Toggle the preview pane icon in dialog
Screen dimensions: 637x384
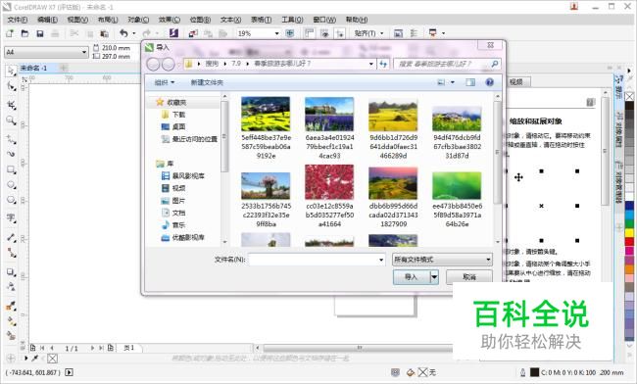click(470, 82)
